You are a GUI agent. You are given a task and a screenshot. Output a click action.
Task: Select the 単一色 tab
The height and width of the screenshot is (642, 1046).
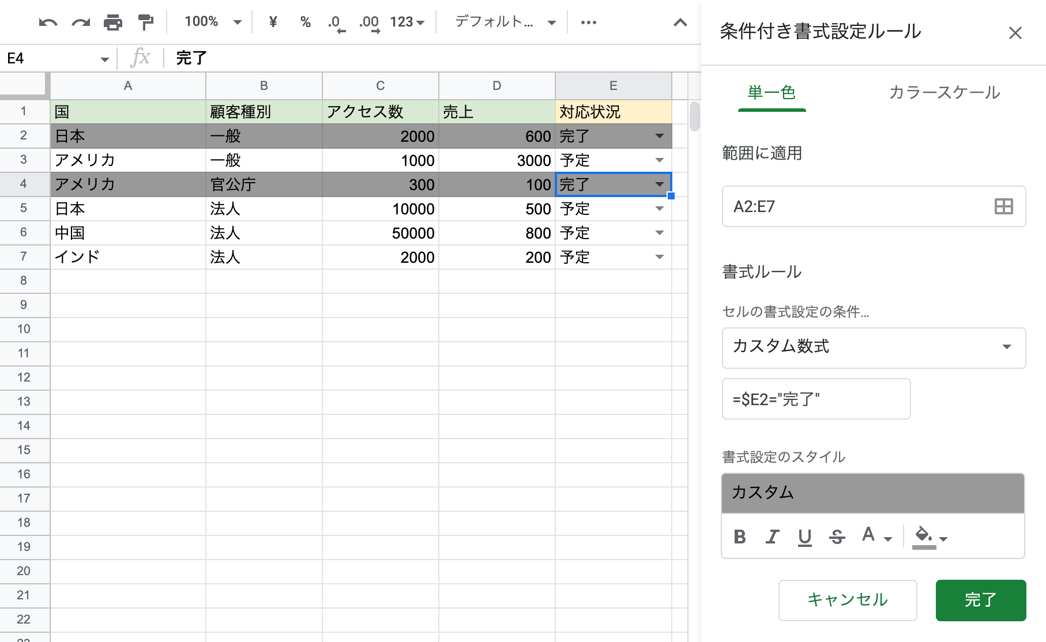pyautogui.click(x=772, y=93)
